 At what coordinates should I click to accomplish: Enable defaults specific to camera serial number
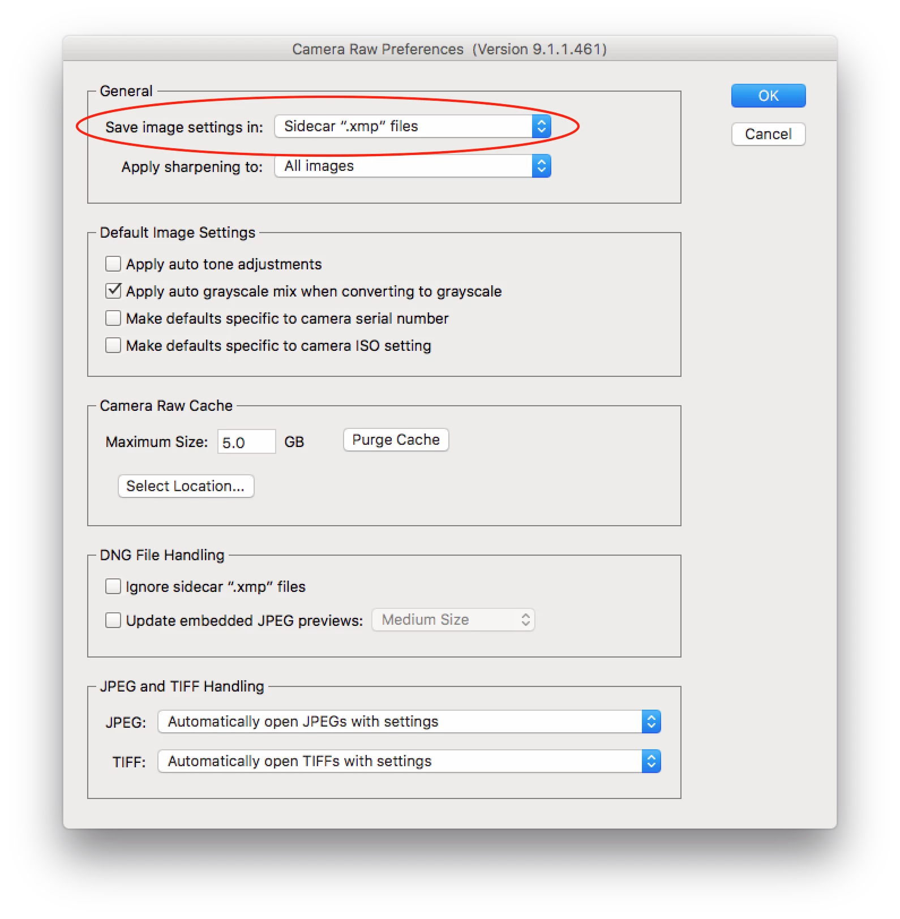click(113, 318)
